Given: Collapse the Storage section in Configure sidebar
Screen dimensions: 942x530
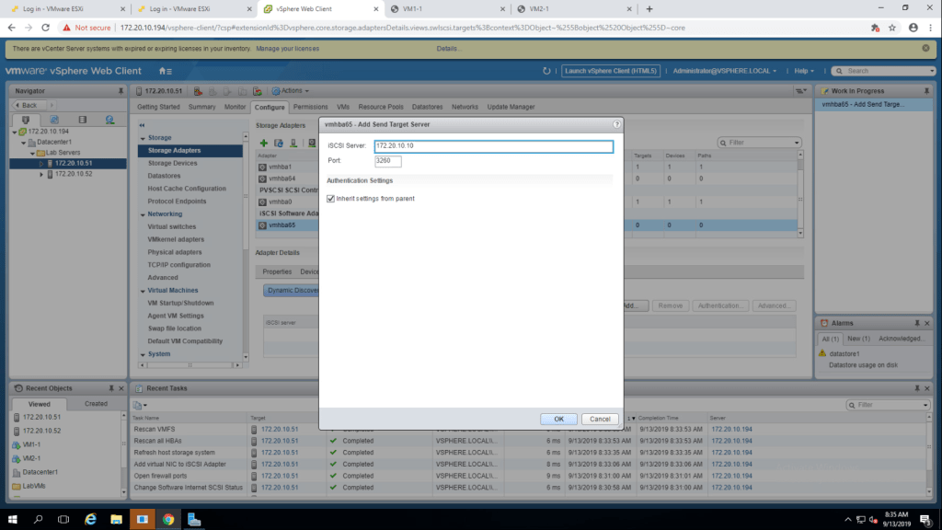Looking at the screenshot, I should (143, 137).
